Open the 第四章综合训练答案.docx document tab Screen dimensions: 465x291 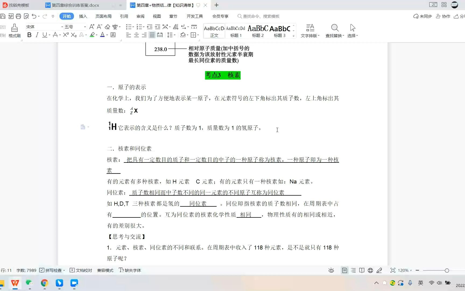(76, 5)
